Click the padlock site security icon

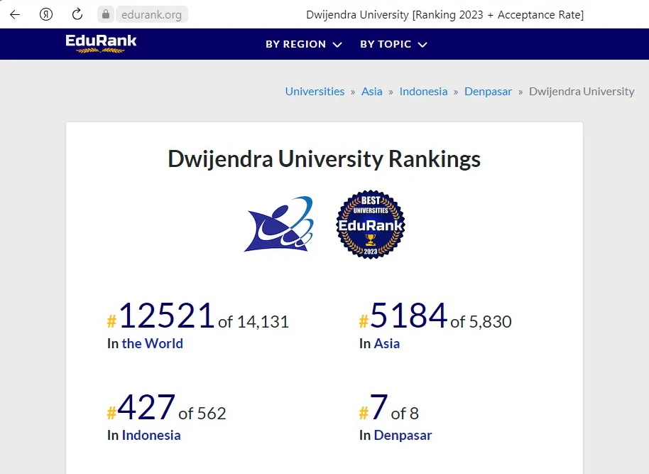click(106, 14)
